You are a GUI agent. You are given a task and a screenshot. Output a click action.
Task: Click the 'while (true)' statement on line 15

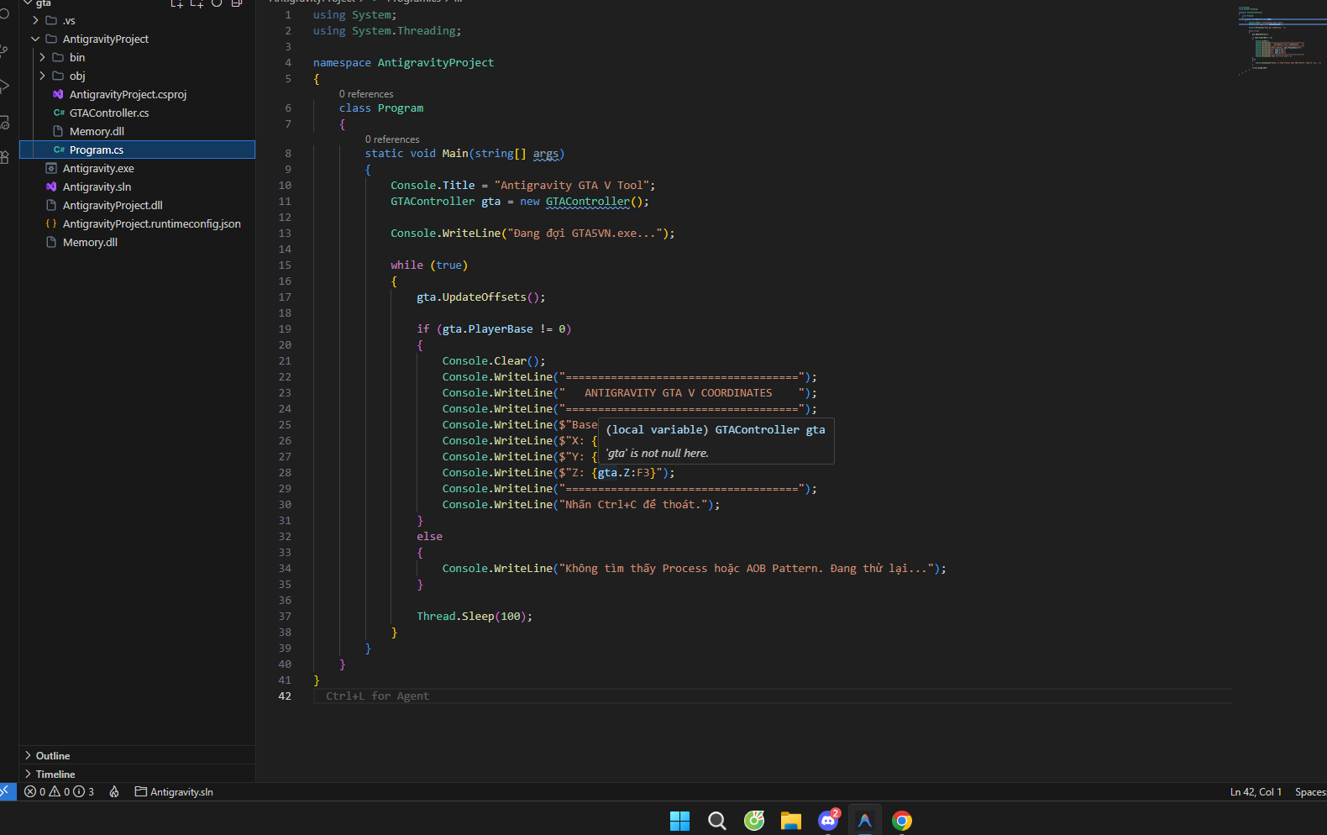[429, 265]
